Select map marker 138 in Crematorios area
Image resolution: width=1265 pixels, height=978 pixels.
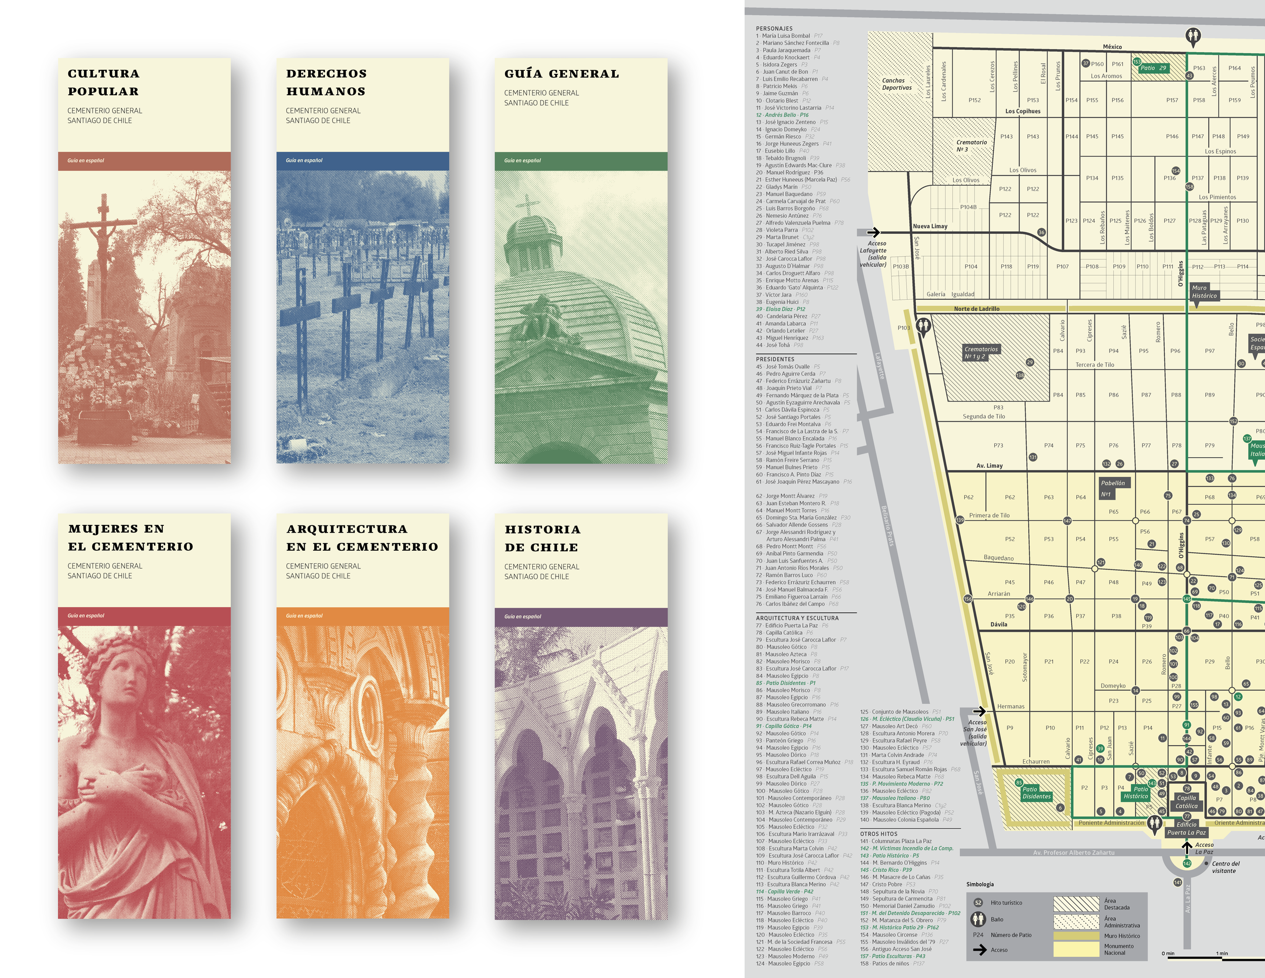1020,376
